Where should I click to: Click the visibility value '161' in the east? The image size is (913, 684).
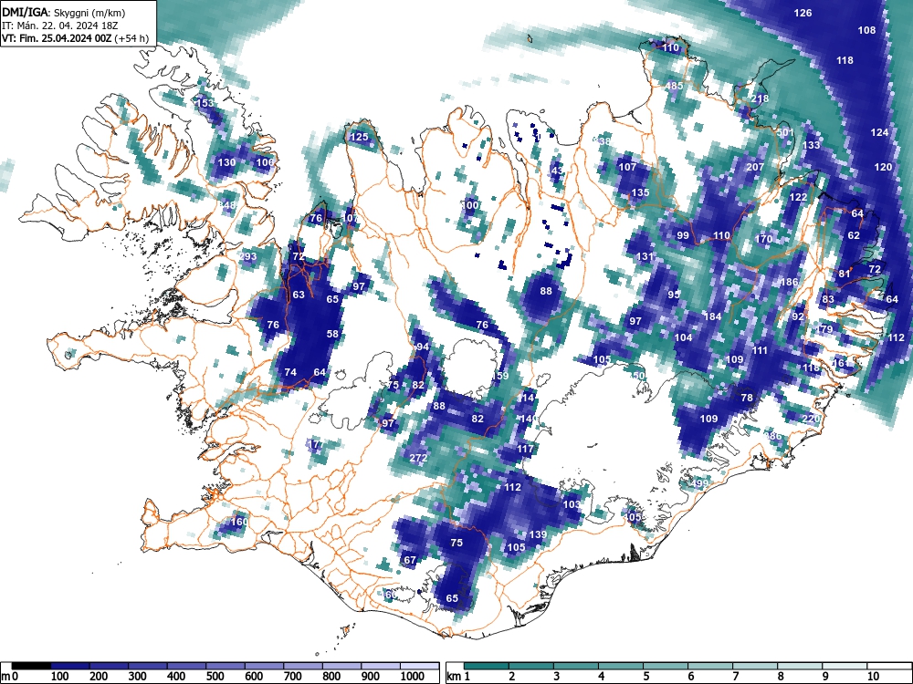click(x=840, y=364)
